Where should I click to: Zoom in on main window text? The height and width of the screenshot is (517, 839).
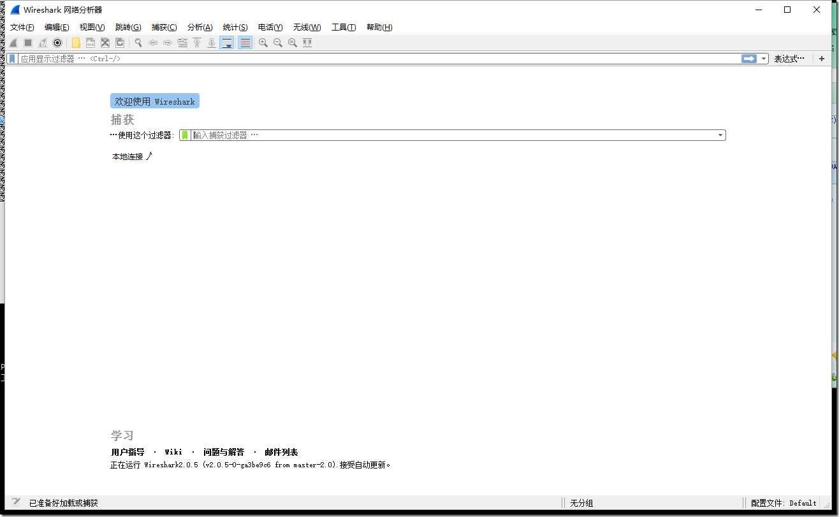(x=263, y=43)
